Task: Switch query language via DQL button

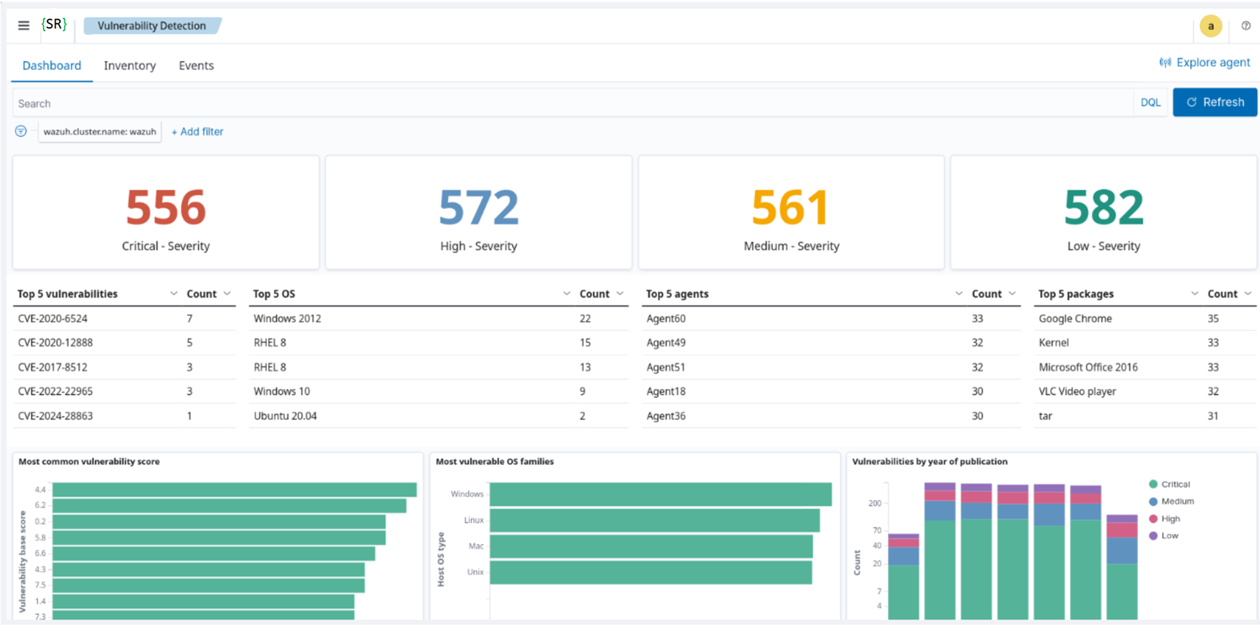Action: coord(1150,103)
